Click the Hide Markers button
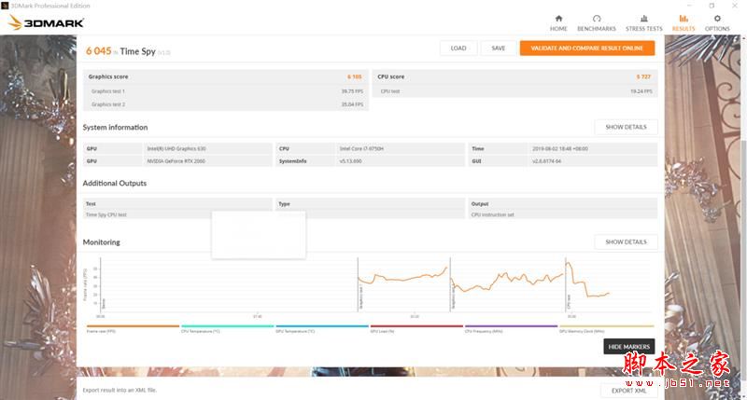747x400 pixels. [628, 346]
